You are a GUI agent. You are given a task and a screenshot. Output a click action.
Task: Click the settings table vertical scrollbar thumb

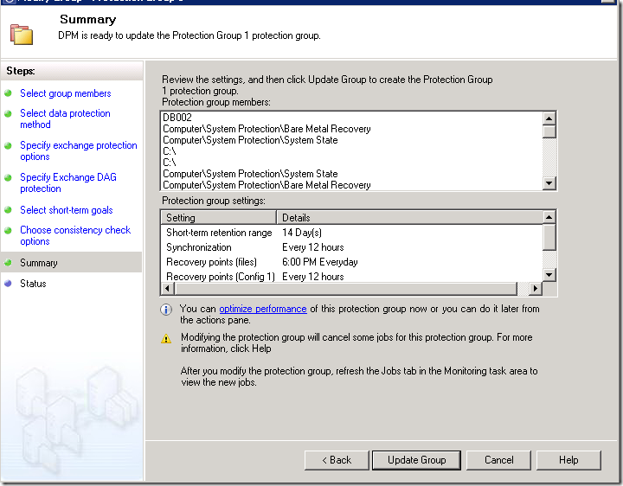(549, 237)
